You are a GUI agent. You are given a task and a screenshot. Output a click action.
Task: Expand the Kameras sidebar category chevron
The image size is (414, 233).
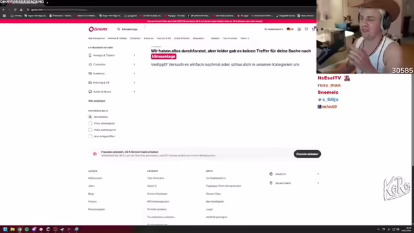tap(134, 73)
